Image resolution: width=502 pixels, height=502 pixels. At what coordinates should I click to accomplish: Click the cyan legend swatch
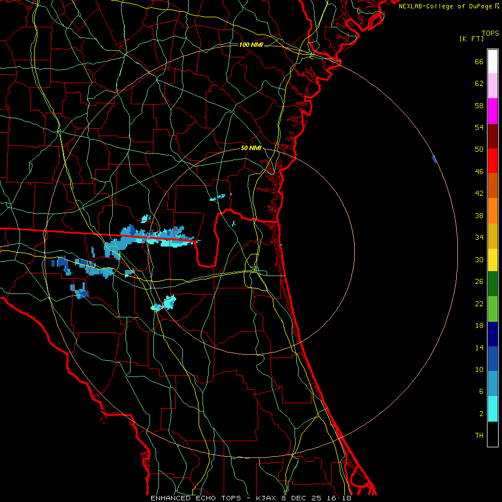tap(493, 409)
